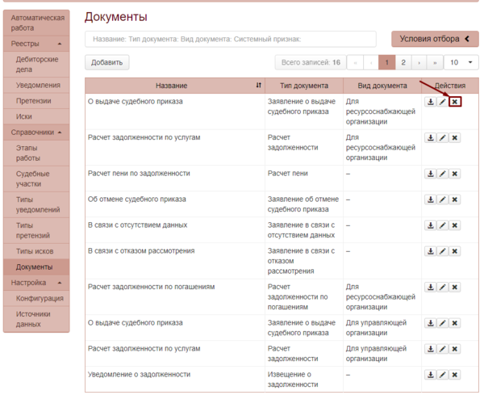The height and width of the screenshot is (395, 484).
Task: Open Претензии in sidebar
Action: pyautogui.click(x=36, y=101)
